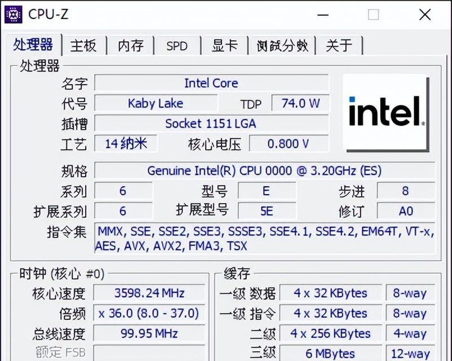Click the 型号 value E
Viewport: 452px width, 361px height.
[267, 191]
